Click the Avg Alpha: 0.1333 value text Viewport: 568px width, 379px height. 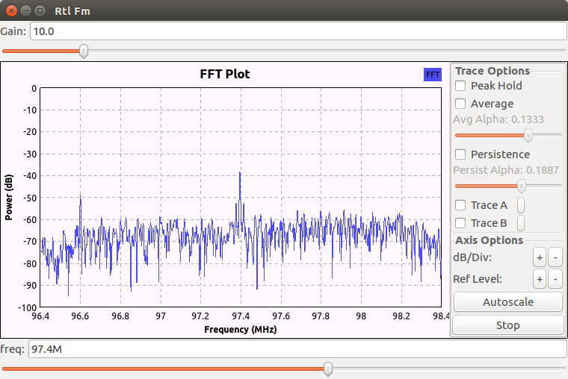point(498,119)
